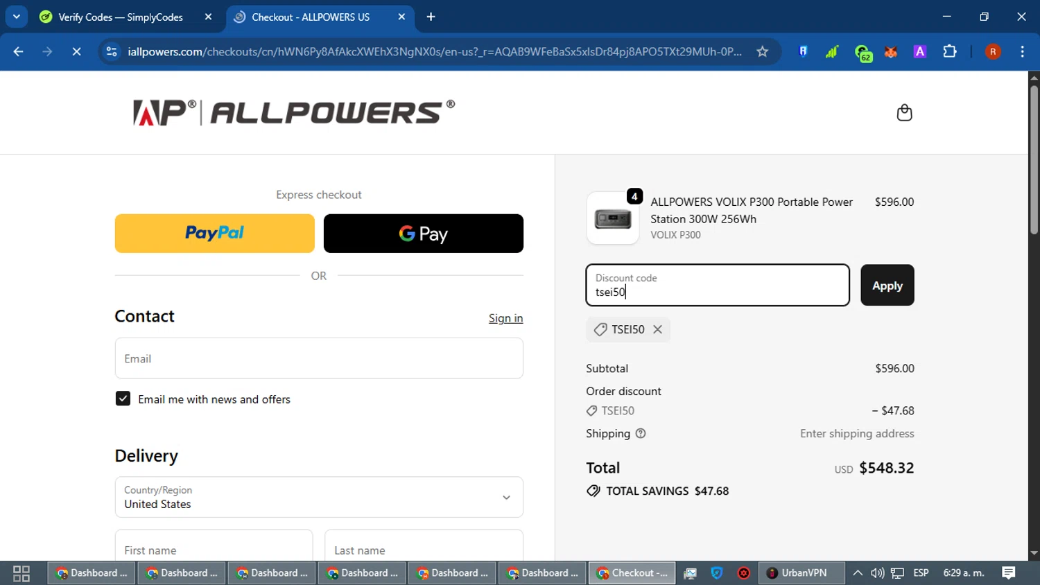Bookmark this page with the star icon
Viewport: 1040px width, 585px height.
tap(762, 51)
